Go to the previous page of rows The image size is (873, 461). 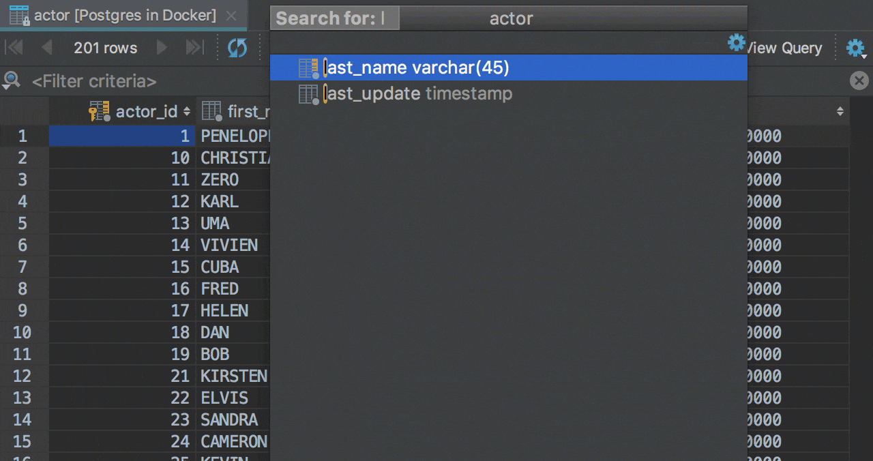[x=46, y=48]
